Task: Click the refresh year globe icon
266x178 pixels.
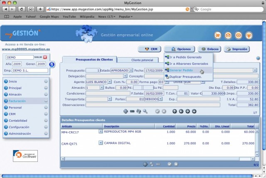Action: click(52, 64)
